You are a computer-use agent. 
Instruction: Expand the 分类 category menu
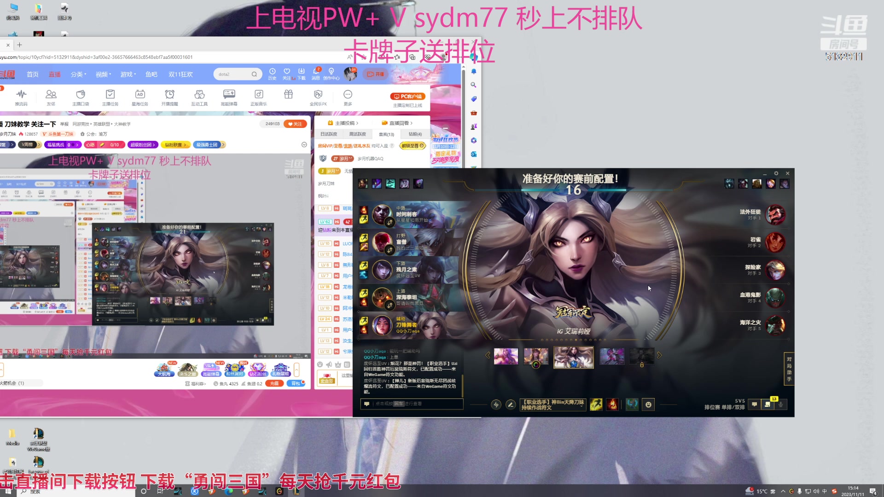pyautogui.click(x=78, y=75)
